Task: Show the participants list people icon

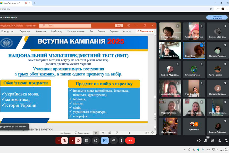Action: click(x=206, y=141)
